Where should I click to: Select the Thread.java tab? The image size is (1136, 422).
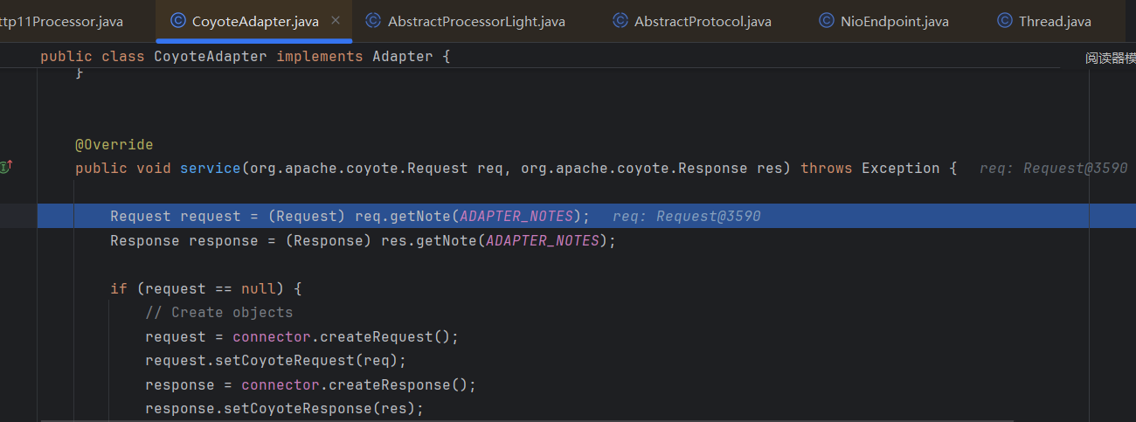tap(1054, 21)
